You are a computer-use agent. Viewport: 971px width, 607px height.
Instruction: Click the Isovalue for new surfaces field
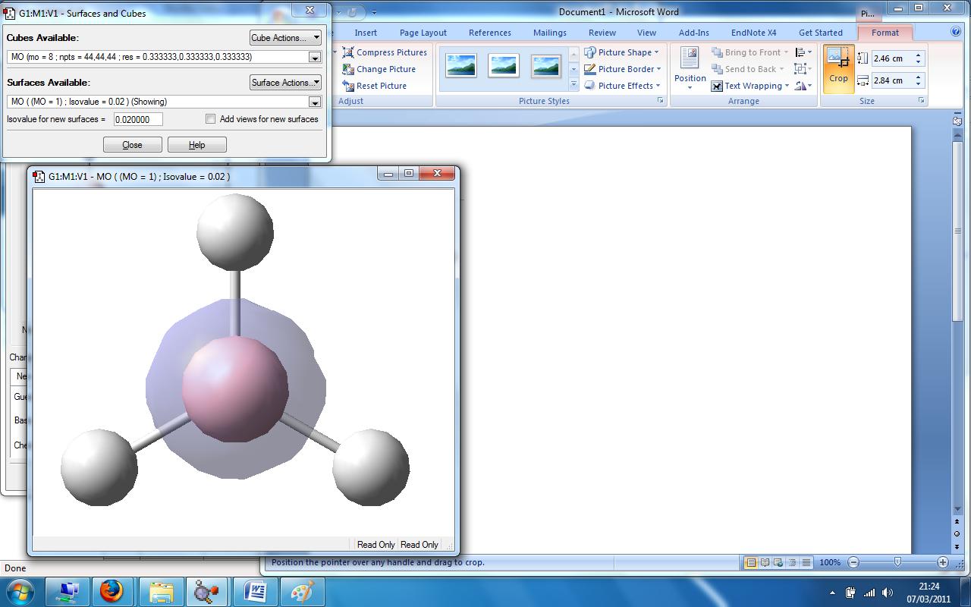138,119
